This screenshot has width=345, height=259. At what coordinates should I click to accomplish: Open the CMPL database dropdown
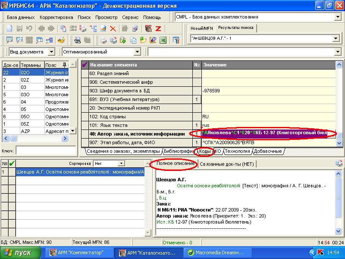coord(337,17)
